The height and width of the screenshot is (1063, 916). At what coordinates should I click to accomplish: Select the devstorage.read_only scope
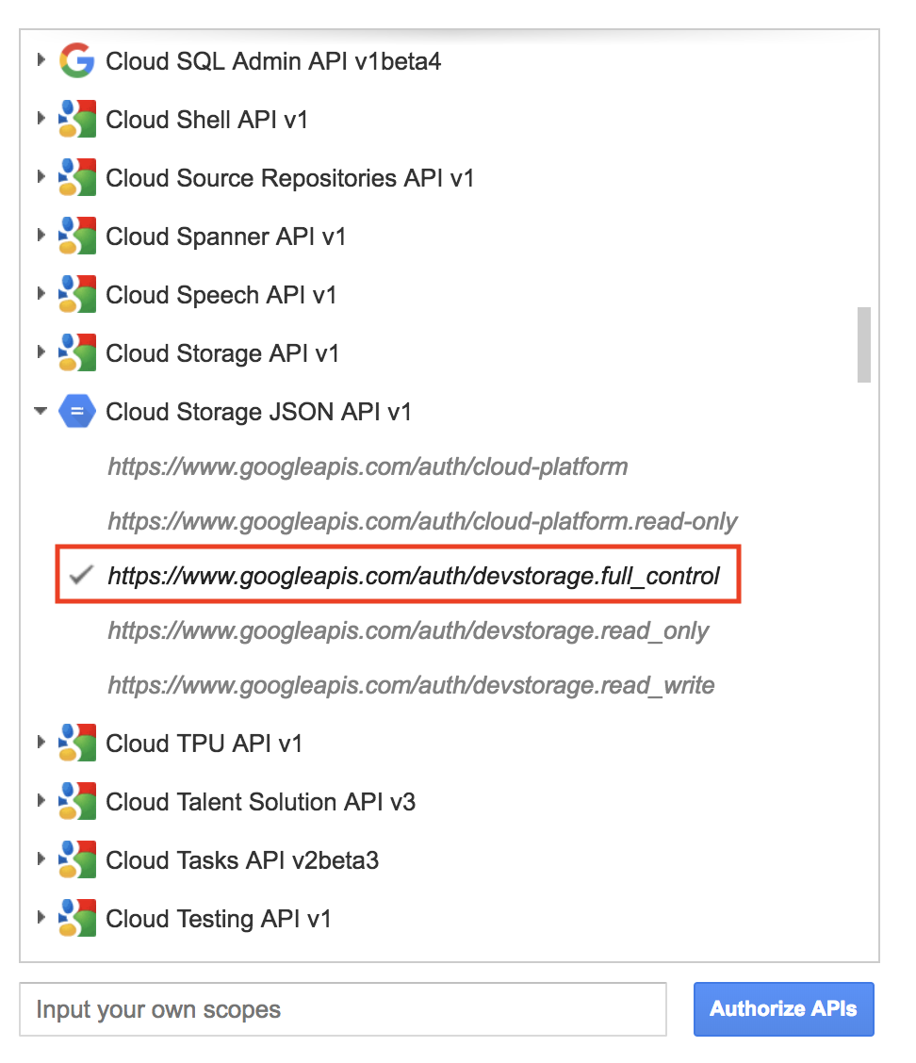(x=408, y=630)
